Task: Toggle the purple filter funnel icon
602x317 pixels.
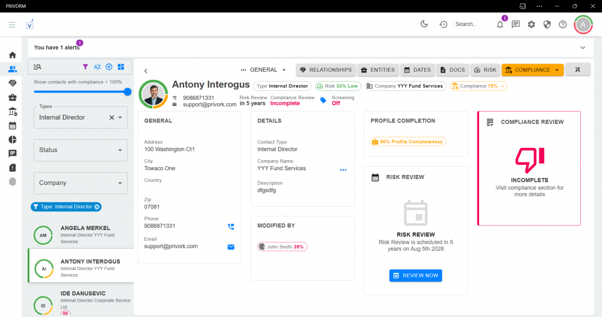Action: tap(85, 67)
